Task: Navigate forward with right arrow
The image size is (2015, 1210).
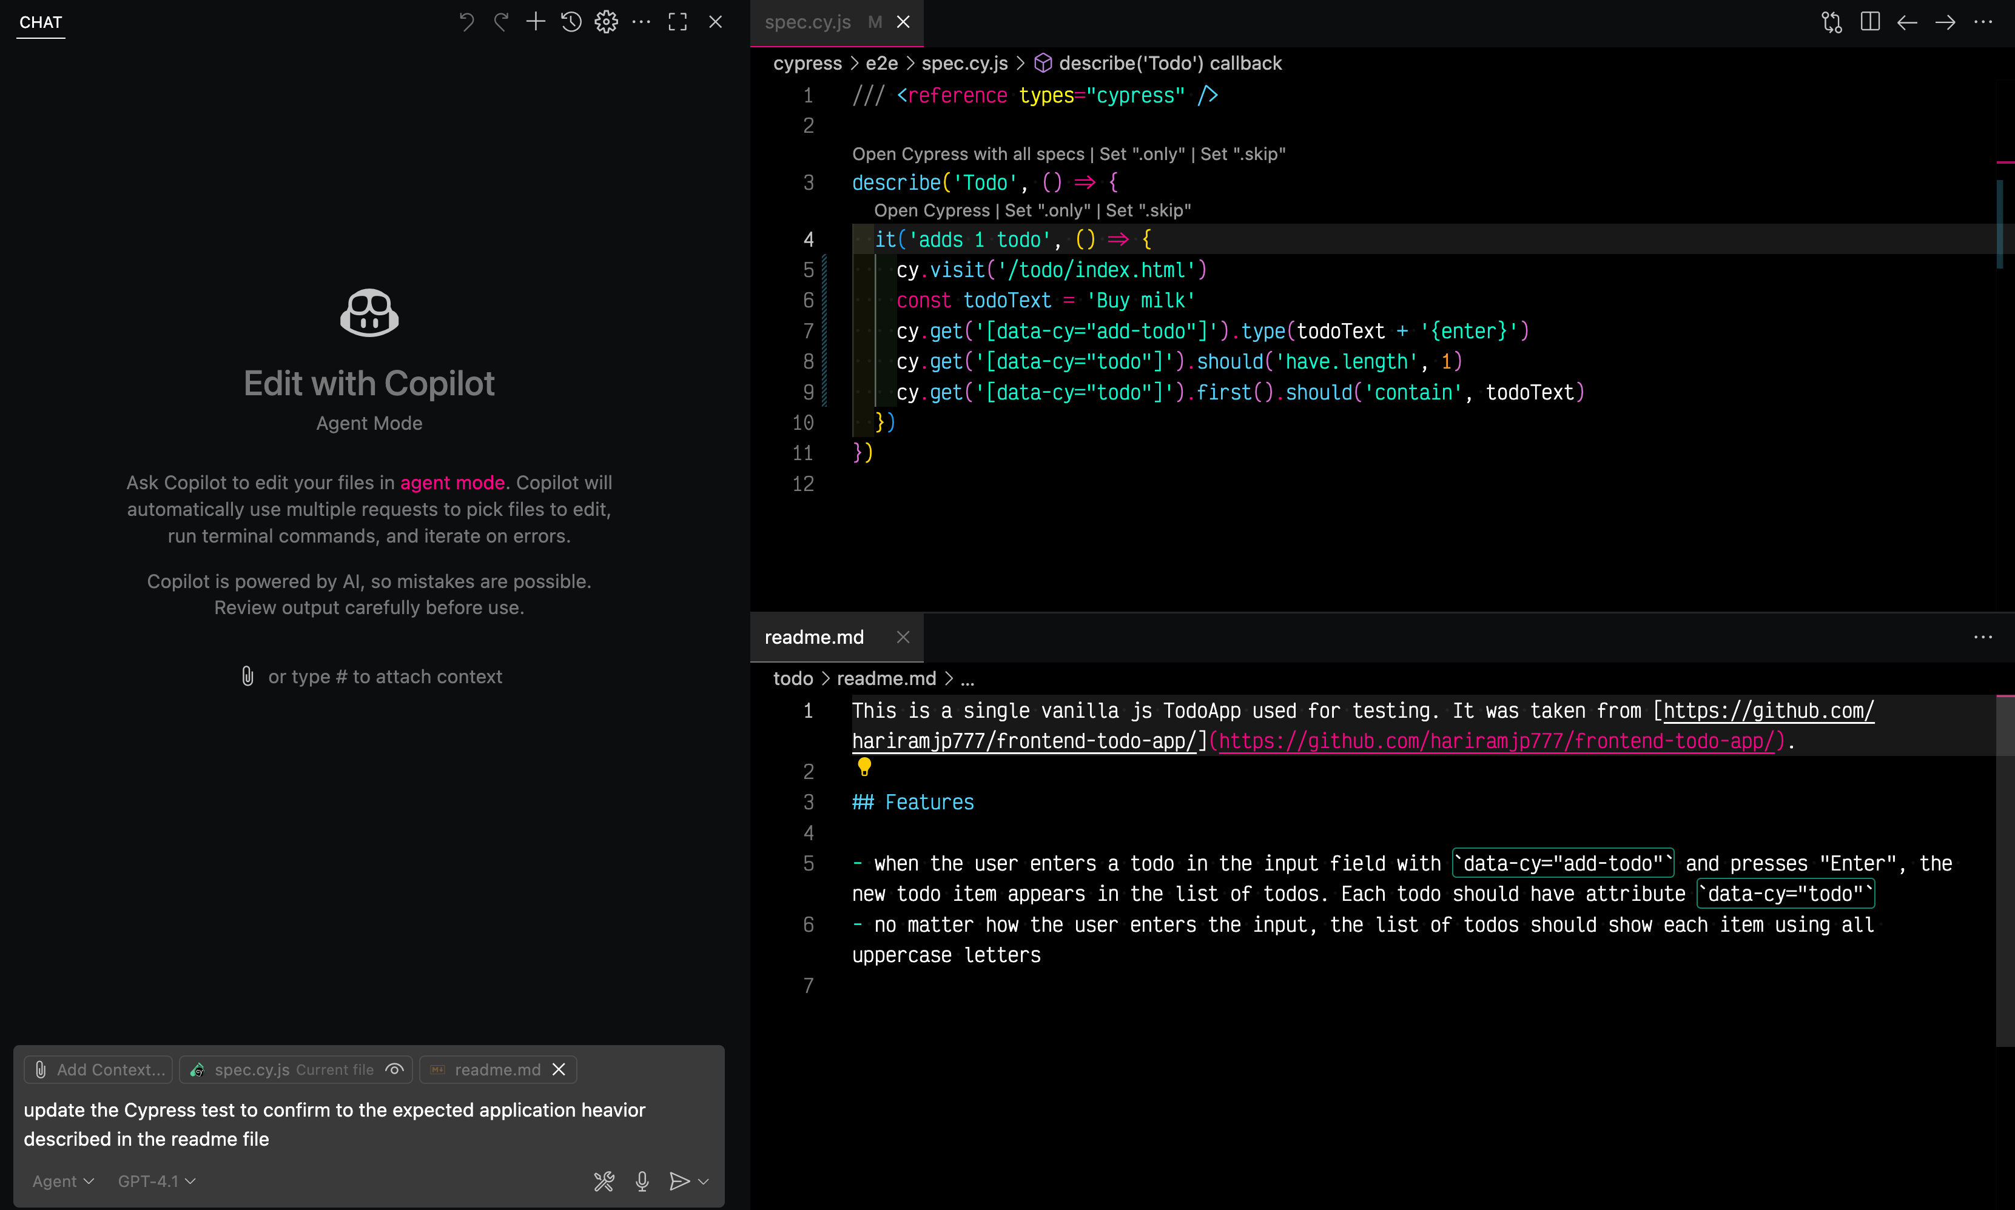Action: pos(1946,22)
